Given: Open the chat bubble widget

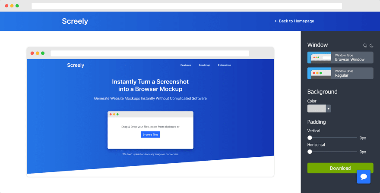Looking at the screenshot, I should [364, 177].
